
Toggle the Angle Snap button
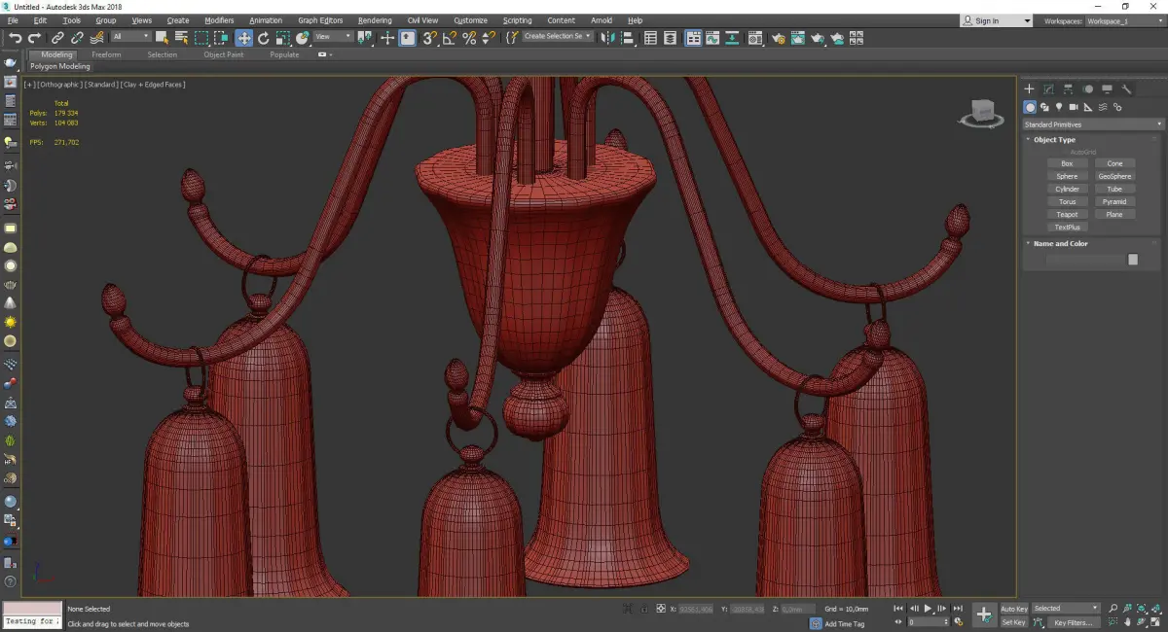tap(449, 38)
